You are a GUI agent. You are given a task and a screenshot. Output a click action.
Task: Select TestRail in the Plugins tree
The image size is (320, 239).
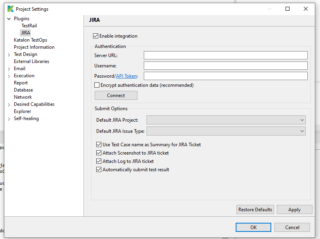point(29,26)
